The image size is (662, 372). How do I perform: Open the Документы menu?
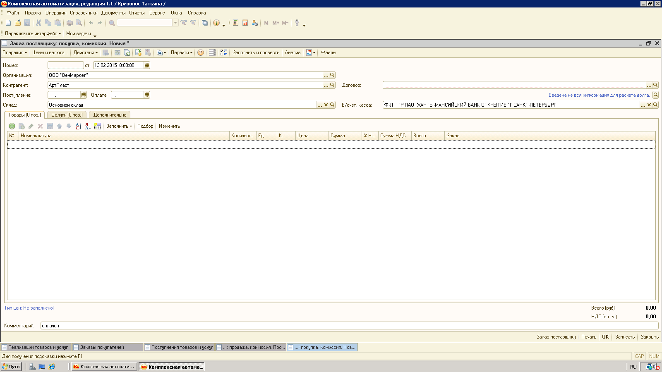pyautogui.click(x=113, y=13)
